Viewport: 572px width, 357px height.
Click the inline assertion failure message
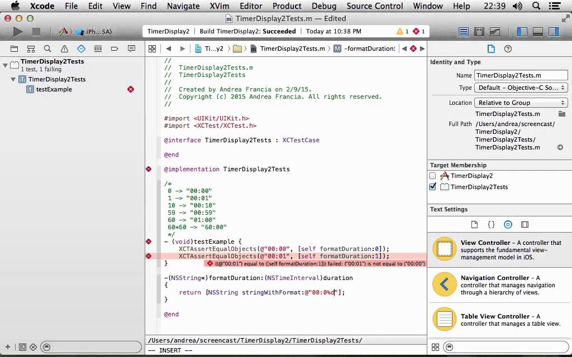coord(316,263)
